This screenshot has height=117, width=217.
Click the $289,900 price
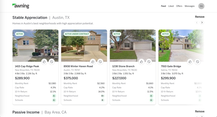22,78
